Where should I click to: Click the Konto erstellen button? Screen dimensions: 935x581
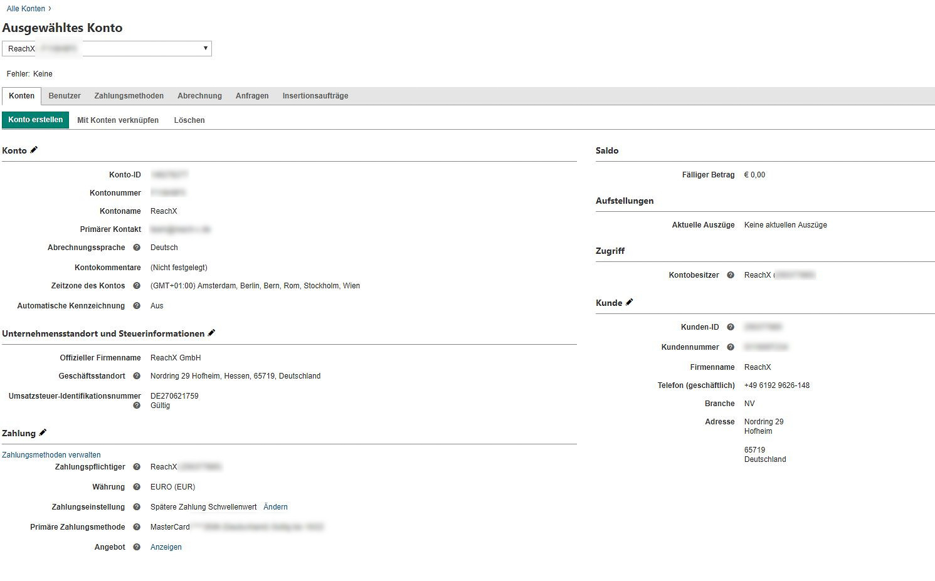click(36, 120)
